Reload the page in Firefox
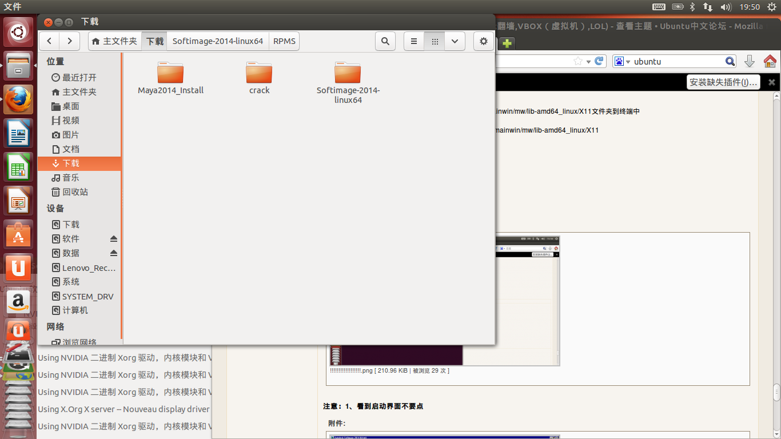781x439 pixels. click(599, 61)
